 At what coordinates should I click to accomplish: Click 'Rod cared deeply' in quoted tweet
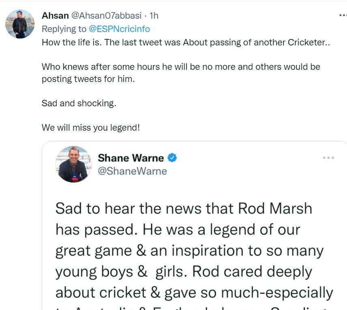[x=252, y=272]
